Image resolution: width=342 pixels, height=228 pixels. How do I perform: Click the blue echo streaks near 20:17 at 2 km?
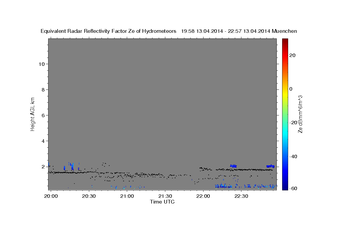coord(72,166)
